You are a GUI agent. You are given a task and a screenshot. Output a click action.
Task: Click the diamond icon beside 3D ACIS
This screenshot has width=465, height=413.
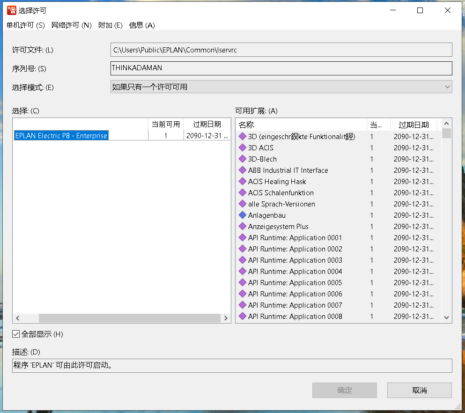click(x=242, y=148)
